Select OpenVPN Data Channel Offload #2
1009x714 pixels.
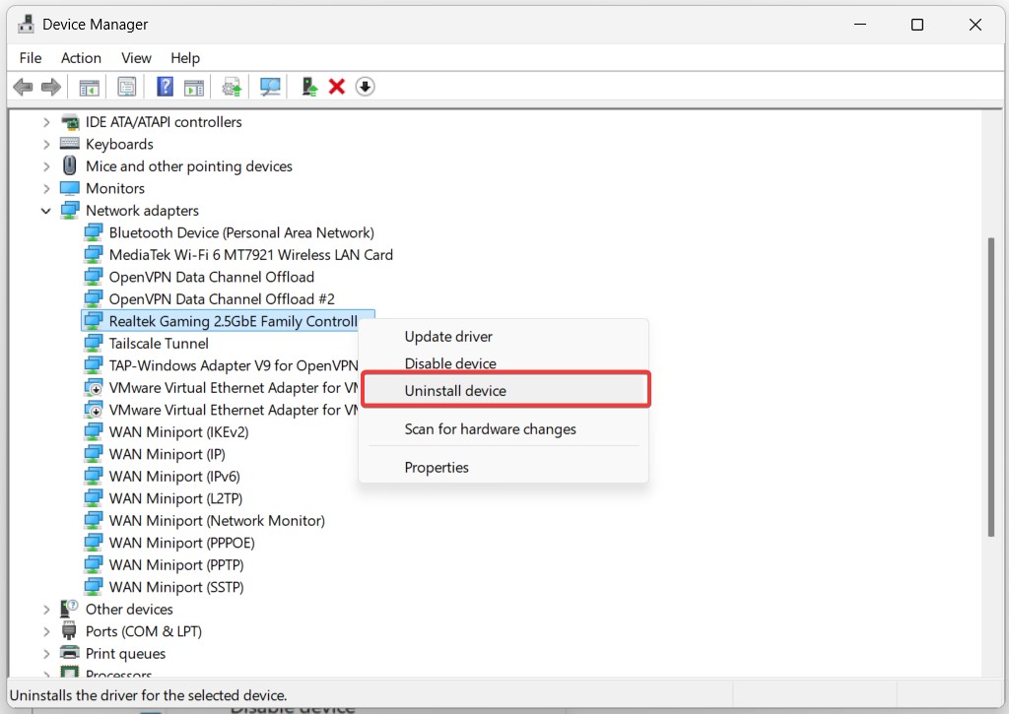[x=222, y=299]
